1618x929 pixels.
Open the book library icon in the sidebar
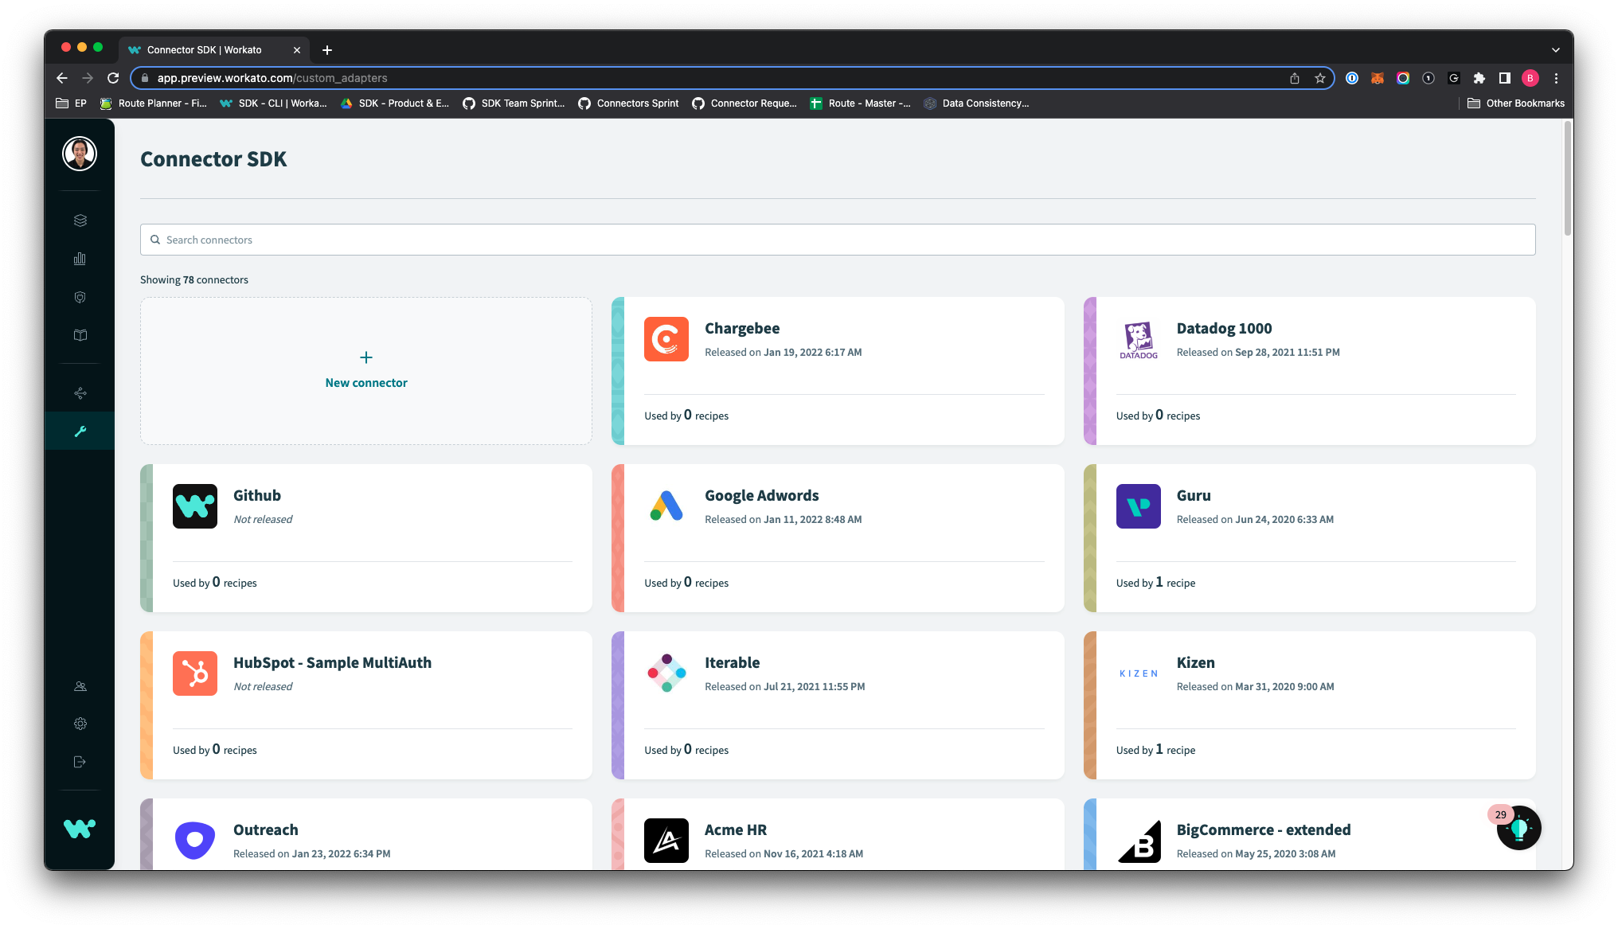tap(80, 334)
